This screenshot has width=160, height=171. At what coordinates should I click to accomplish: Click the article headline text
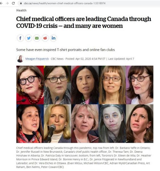[84, 22]
